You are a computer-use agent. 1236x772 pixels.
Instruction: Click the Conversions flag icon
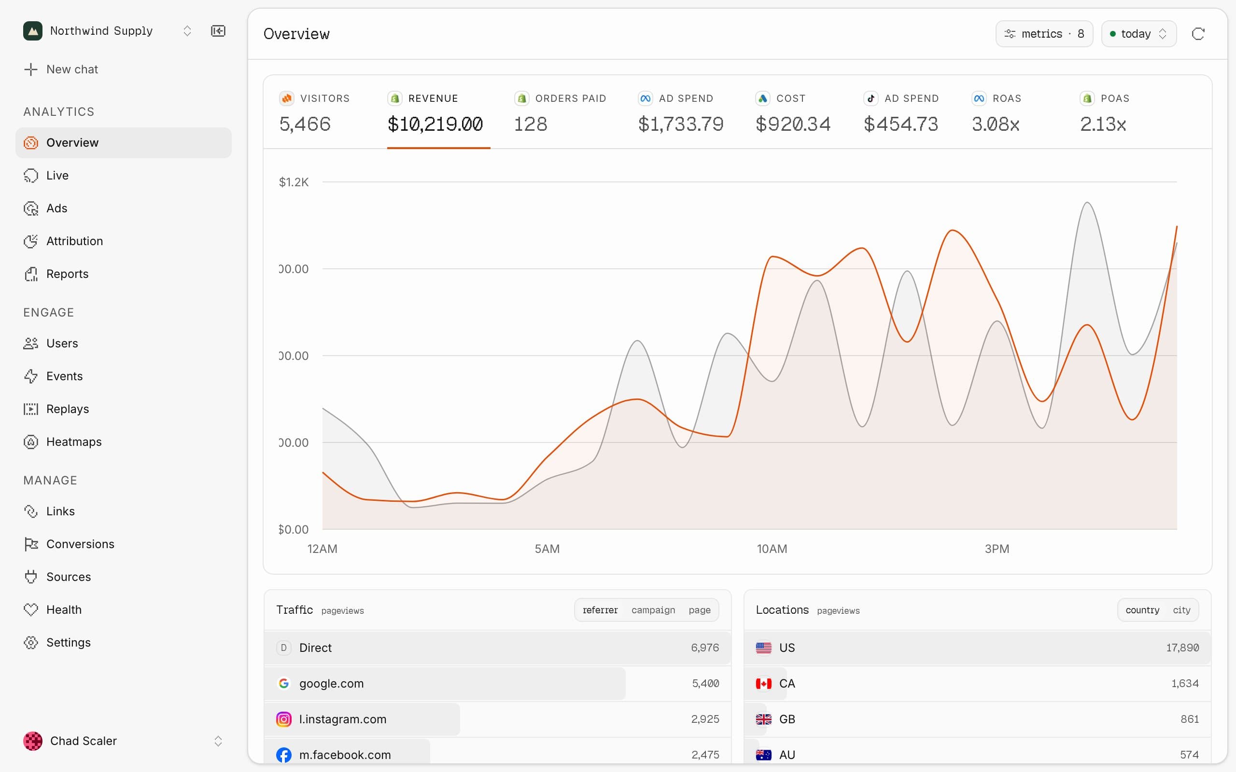tap(31, 544)
